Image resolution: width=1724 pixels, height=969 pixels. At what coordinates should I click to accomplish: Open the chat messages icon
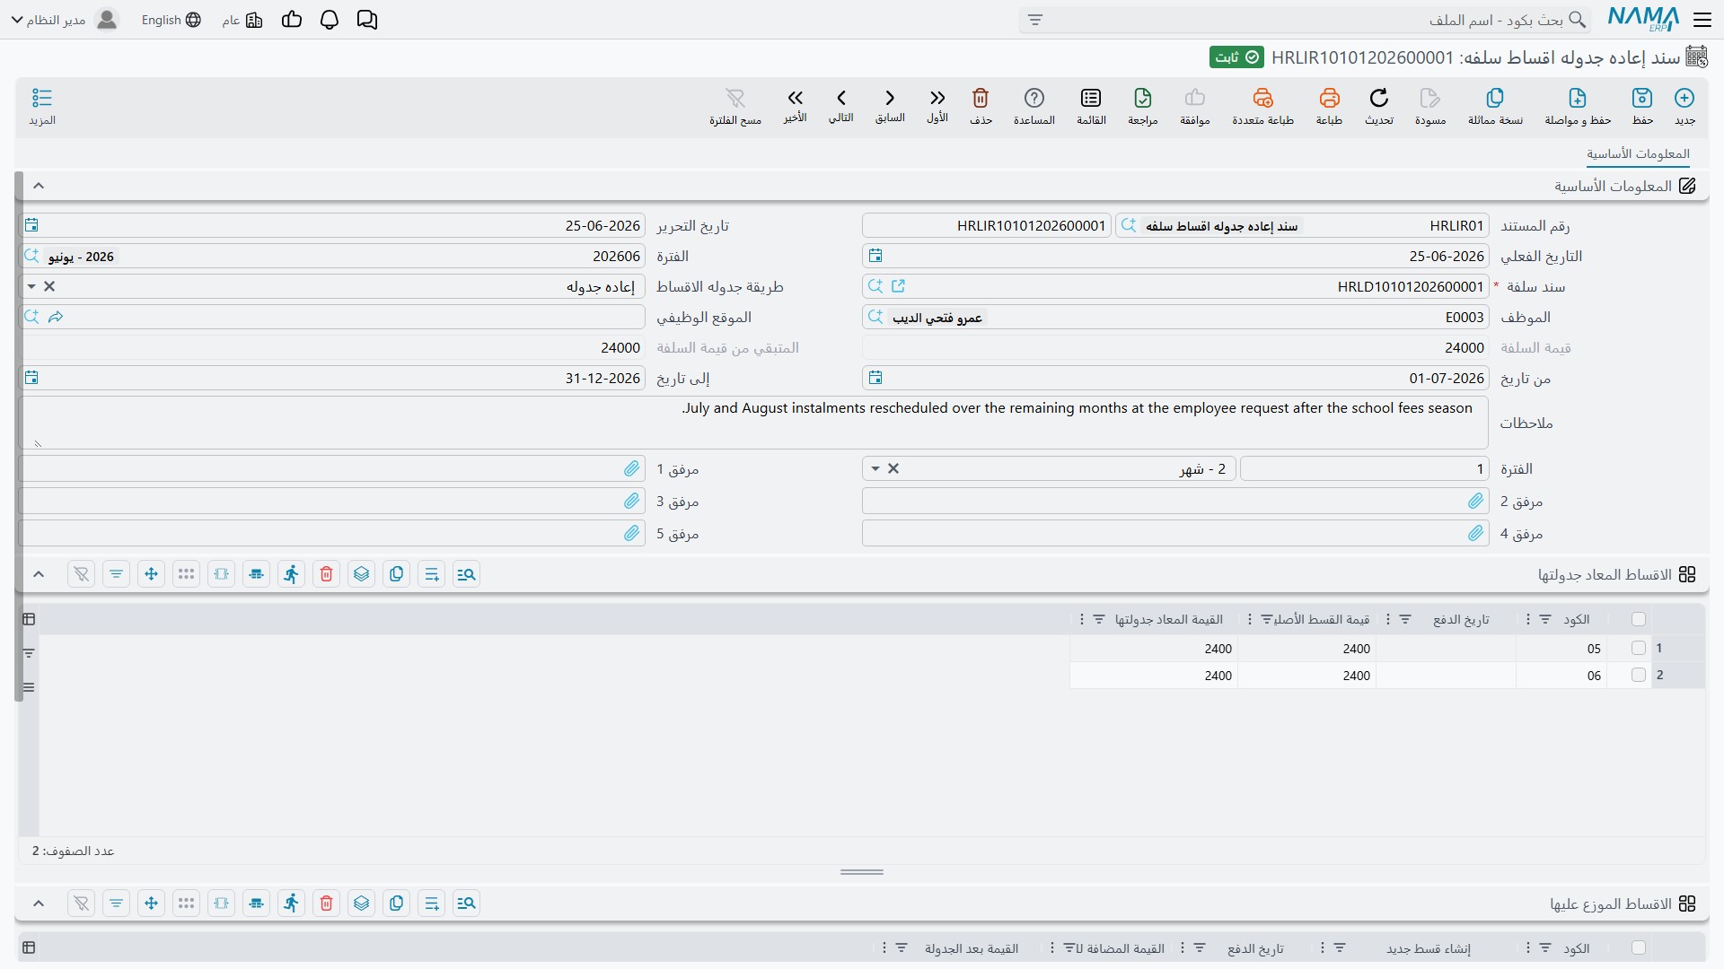pos(367,20)
